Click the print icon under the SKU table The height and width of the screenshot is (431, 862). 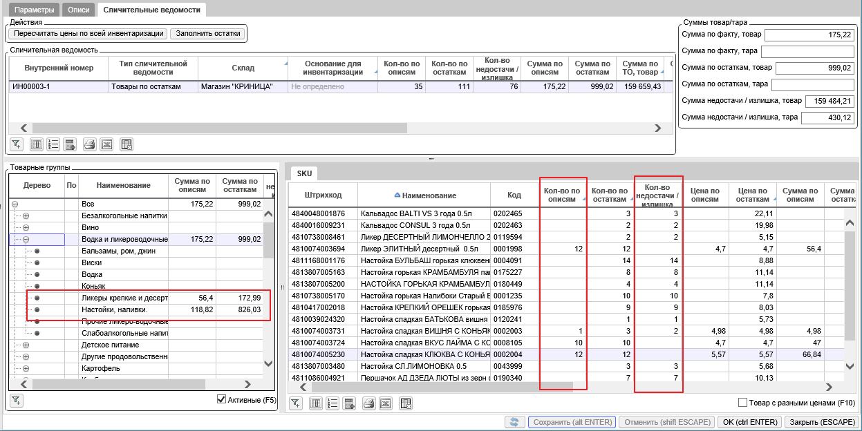368,403
